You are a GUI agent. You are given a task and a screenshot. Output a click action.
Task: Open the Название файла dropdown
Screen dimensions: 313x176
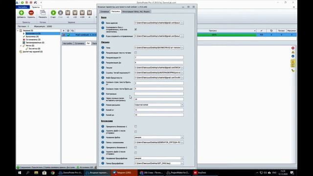182,137
